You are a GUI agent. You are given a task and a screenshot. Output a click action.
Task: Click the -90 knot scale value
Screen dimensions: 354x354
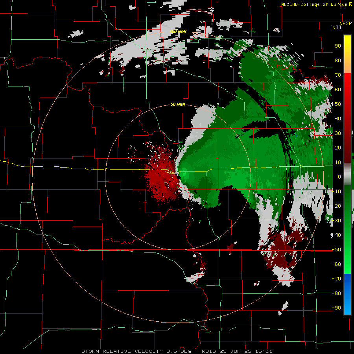337,308
